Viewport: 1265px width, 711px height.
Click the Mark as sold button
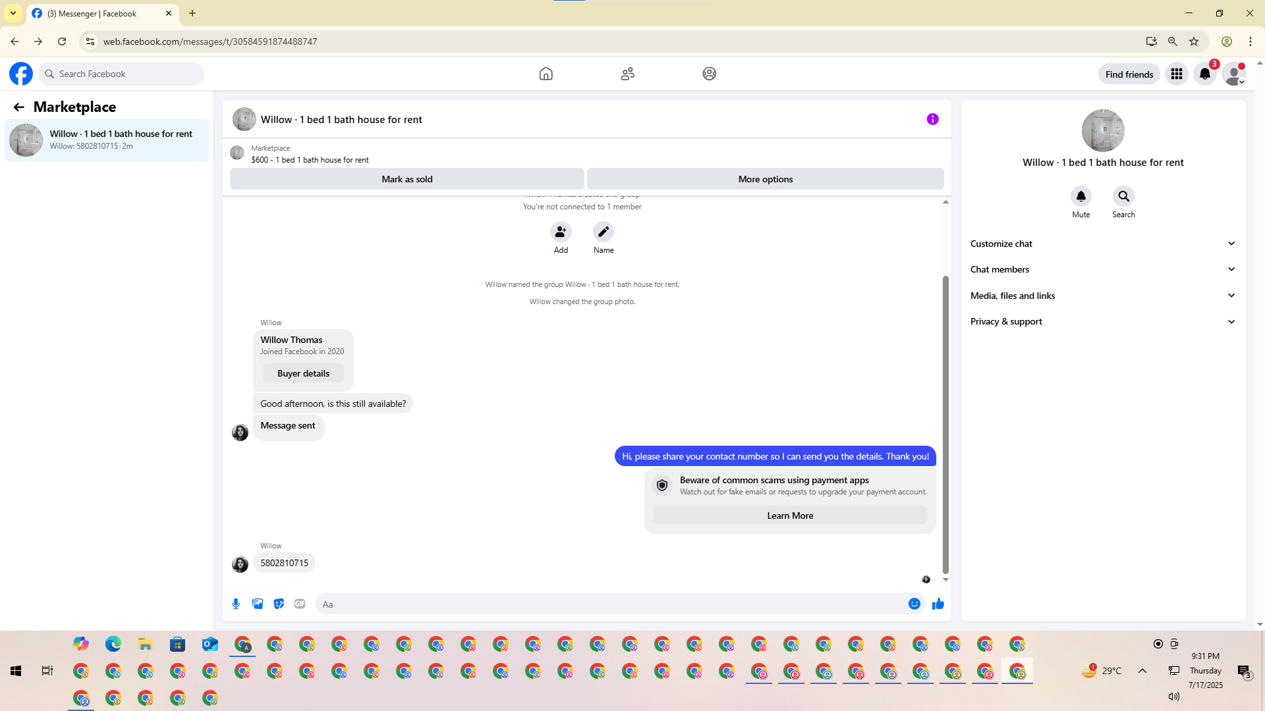coord(407,179)
